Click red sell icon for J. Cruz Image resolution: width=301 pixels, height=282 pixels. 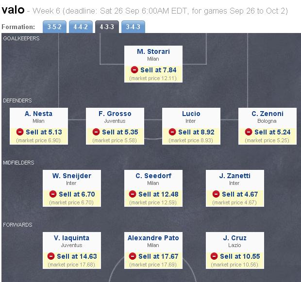click(214, 256)
